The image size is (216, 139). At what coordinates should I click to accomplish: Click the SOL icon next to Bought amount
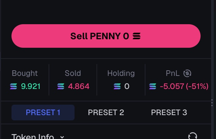tap(13, 86)
